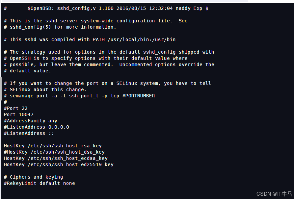Click the #ListenAddress :: line
294x199 pixels.
[29, 133]
